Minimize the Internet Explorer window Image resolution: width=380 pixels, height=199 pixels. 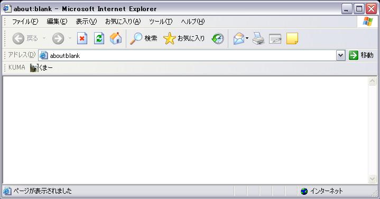(347, 9)
